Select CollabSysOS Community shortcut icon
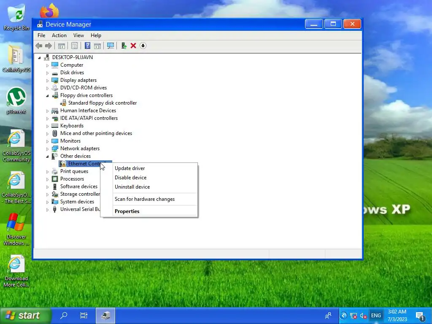Image resolution: width=432 pixels, height=324 pixels. pos(16,146)
